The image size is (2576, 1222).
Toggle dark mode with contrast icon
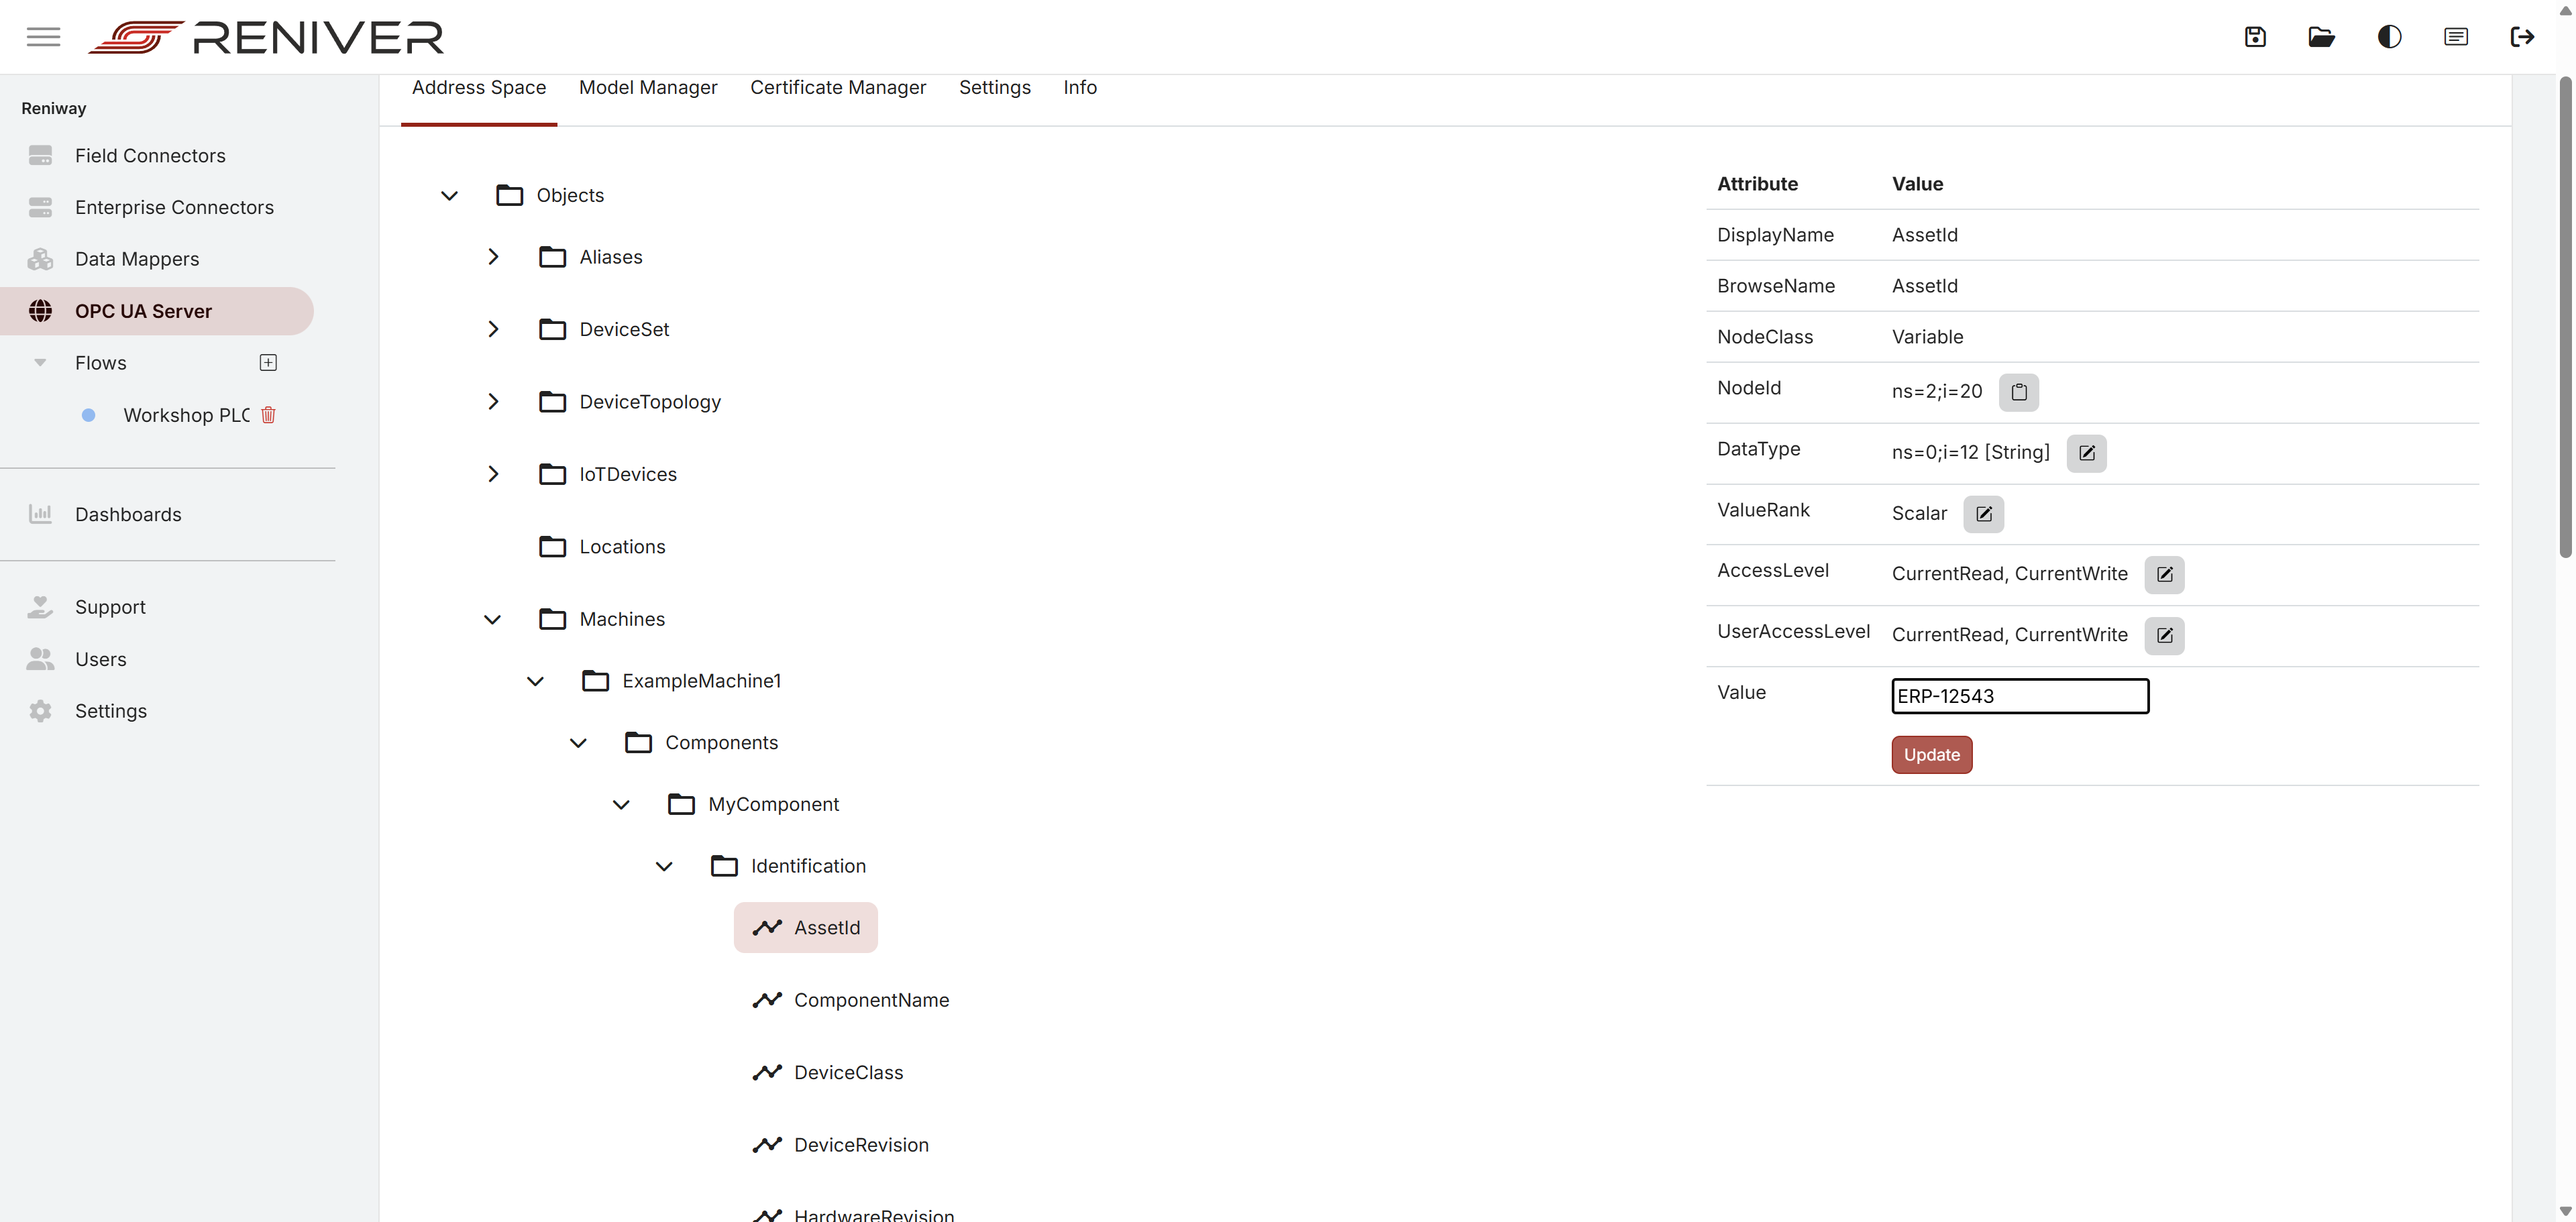tap(2389, 36)
